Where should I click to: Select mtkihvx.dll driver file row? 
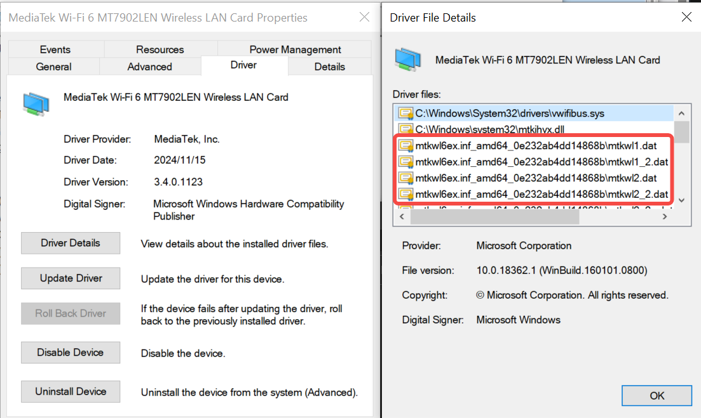[x=535, y=129]
